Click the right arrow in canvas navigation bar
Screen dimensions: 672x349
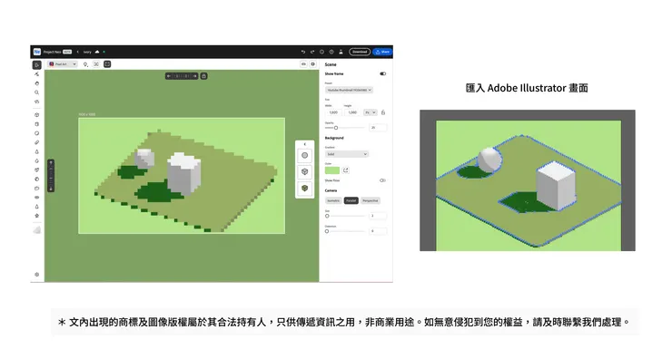point(194,76)
